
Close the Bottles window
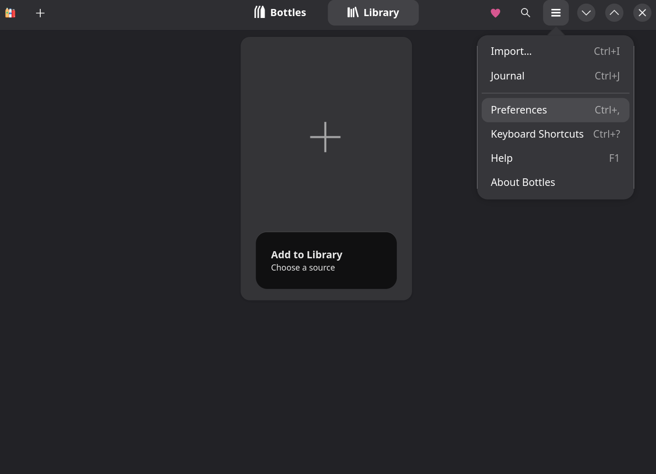coord(642,13)
